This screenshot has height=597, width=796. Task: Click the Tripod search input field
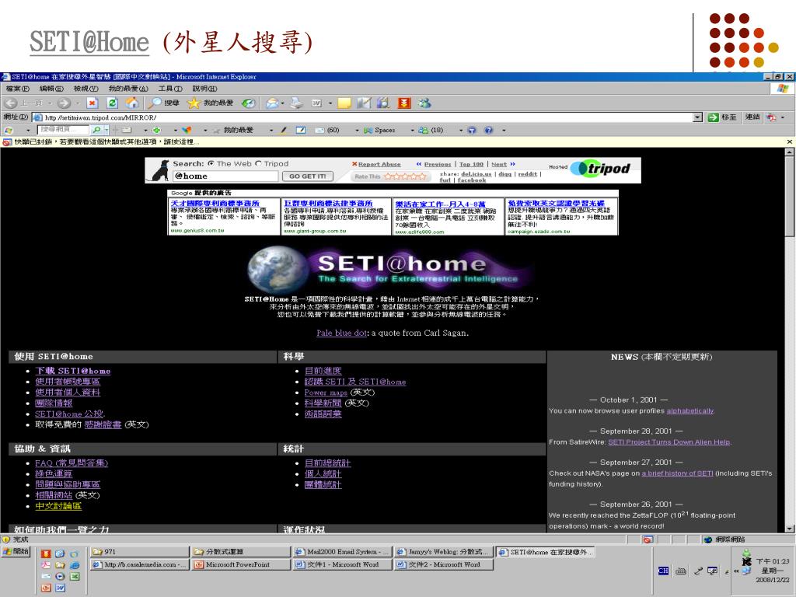coord(225,176)
